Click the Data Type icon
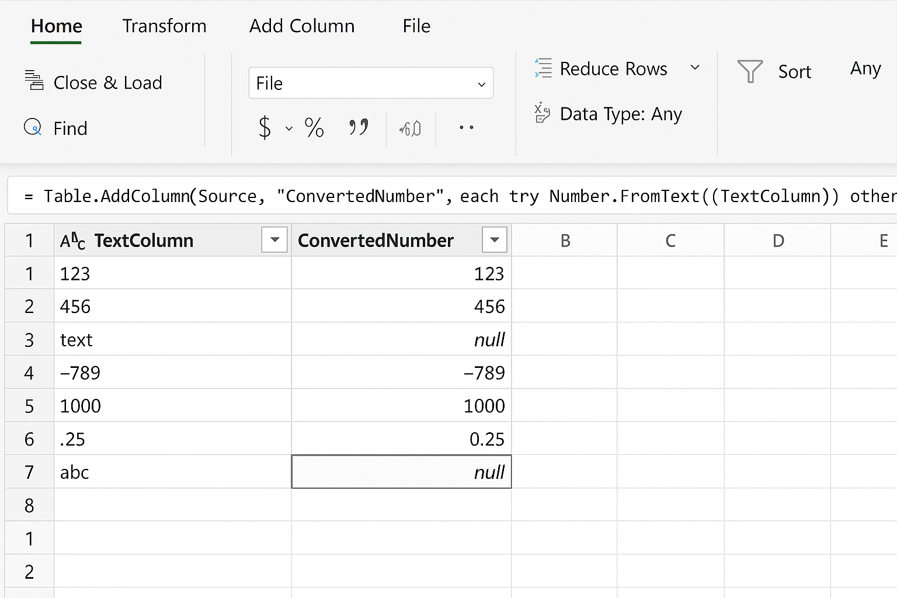The height and width of the screenshot is (598, 897). [542, 113]
